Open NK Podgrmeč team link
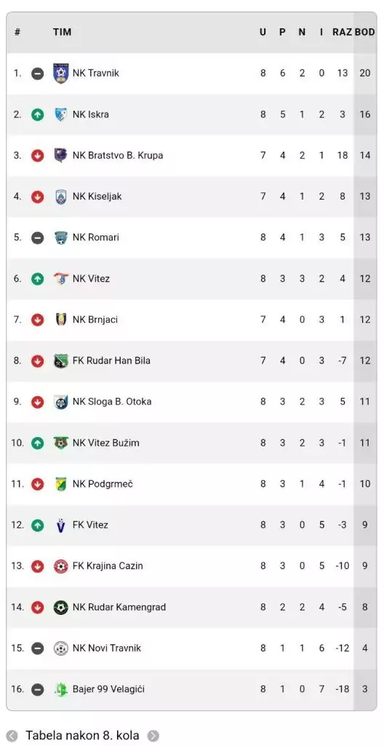This screenshot has height=746, width=392. 103,484
